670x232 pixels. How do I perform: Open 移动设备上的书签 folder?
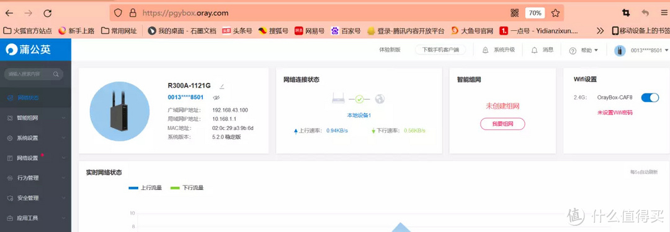pyautogui.click(x=640, y=31)
